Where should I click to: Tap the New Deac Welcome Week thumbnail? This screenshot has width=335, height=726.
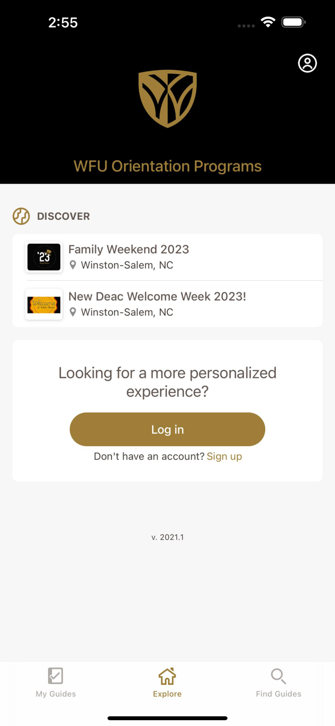pos(44,304)
